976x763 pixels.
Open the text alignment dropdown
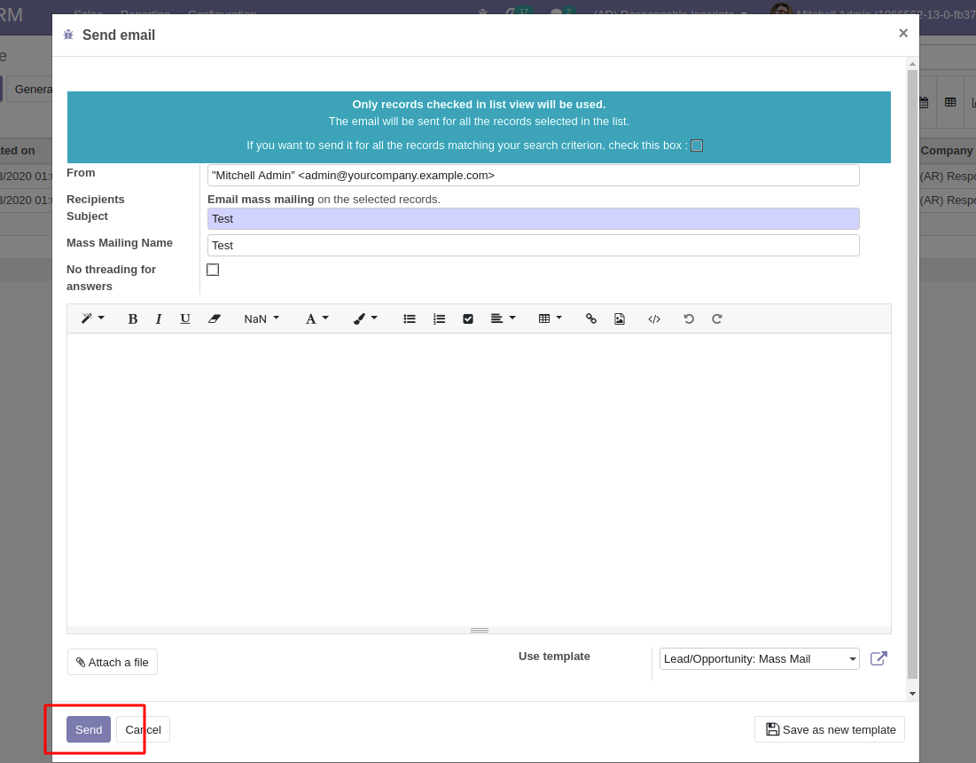(503, 319)
